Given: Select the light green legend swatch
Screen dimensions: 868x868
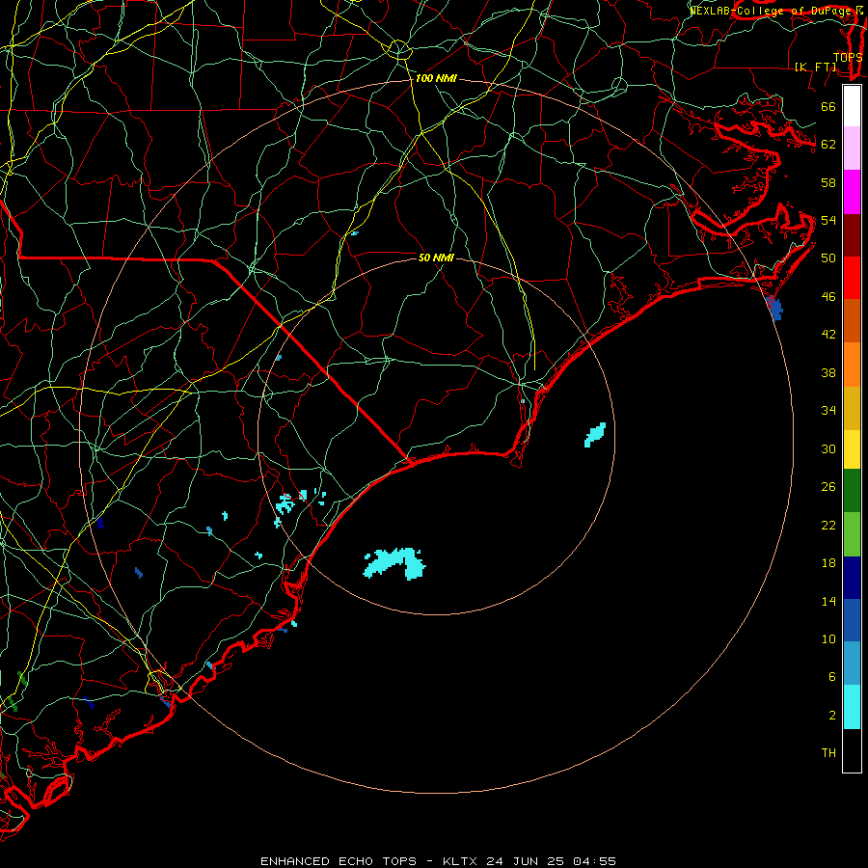Looking at the screenshot, I should pos(852,534).
